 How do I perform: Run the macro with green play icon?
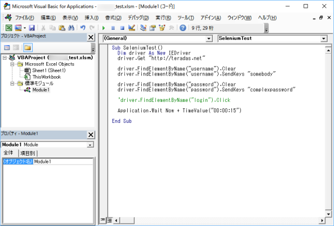point(104,28)
